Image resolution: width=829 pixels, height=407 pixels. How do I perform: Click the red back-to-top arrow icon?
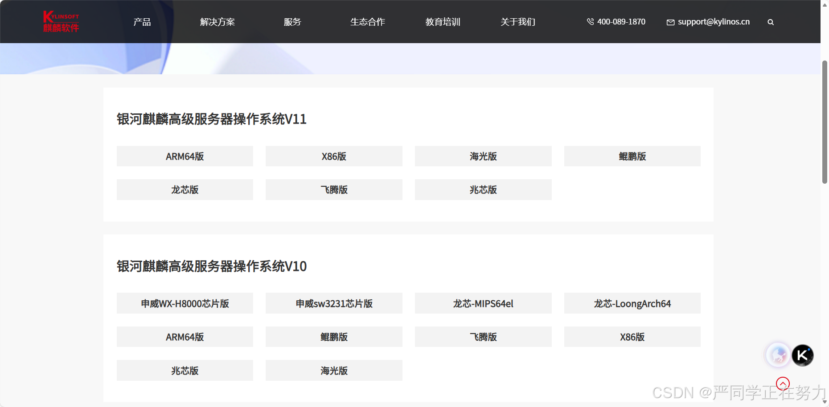[783, 383]
